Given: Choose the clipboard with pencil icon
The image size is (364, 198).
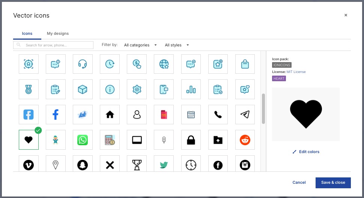Looking at the screenshot, I should 56,89.
